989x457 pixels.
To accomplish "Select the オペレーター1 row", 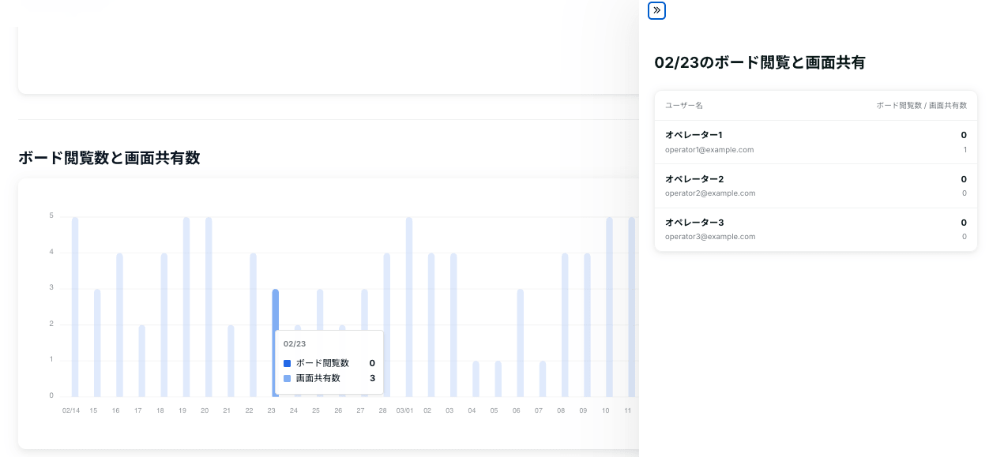I will pos(815,142).
